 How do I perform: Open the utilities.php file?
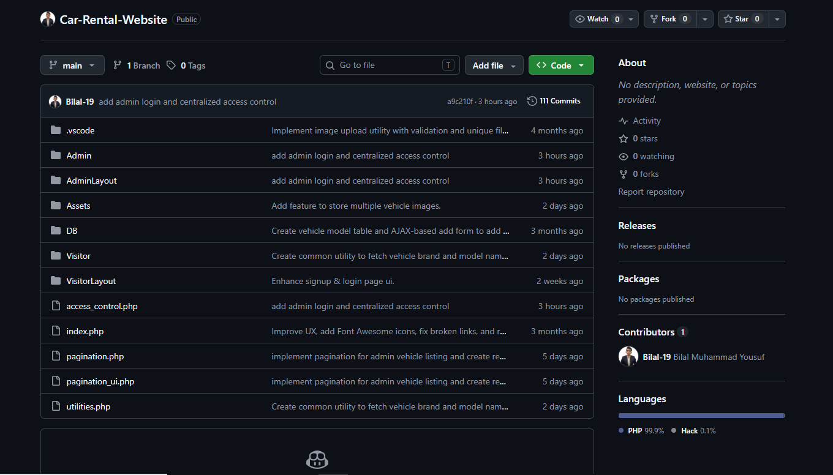point(88,406)
